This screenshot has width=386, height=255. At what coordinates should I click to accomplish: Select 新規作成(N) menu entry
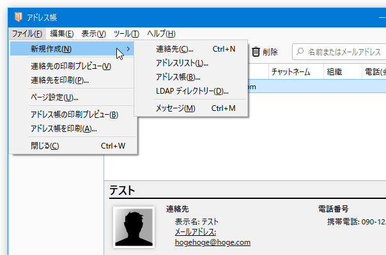72,49
